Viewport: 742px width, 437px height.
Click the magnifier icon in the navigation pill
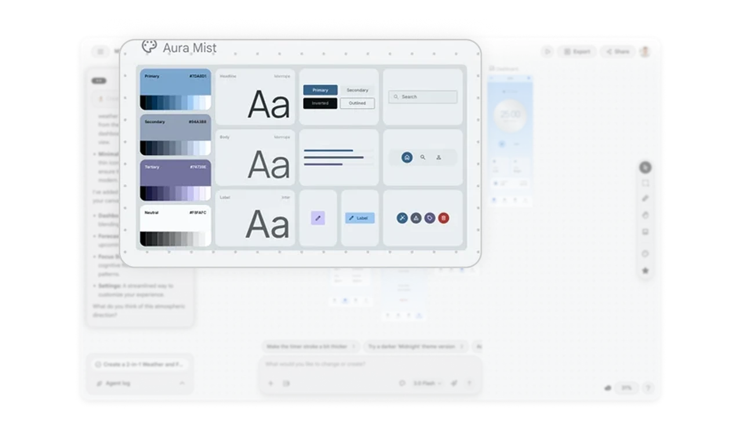point(423,157)
